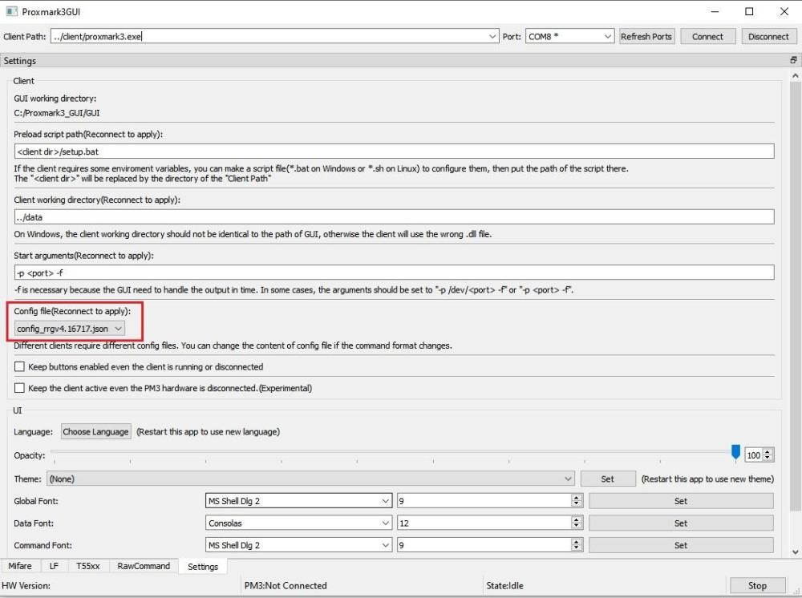Toggle keep client active experimental checkbox
802x598 pixels.
pyautogui.click(x=20, y=388)
